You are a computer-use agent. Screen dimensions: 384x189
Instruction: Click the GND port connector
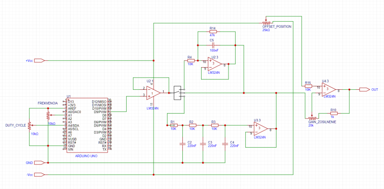[40, 163]
